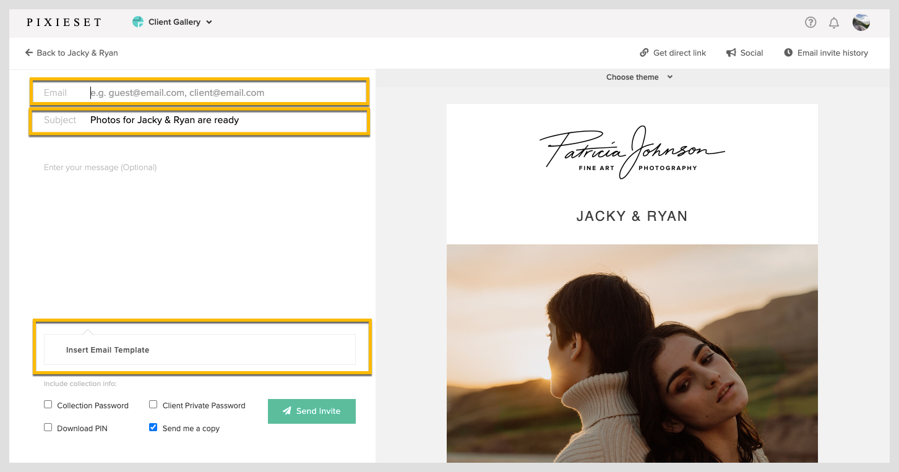The width and height of the screenshot is (899, 472).
Task: Open the Choose theme dropdown
Action: click(x=639, y=77)
